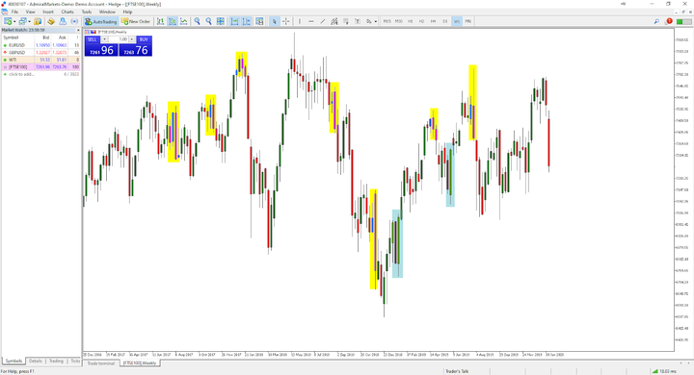Switch to H1 timeframe
The width and height of the screenshot is (694, 375).
coord(411,21)
